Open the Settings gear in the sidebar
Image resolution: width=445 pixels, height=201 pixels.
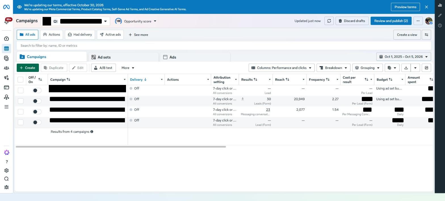(x=7, y=171)
